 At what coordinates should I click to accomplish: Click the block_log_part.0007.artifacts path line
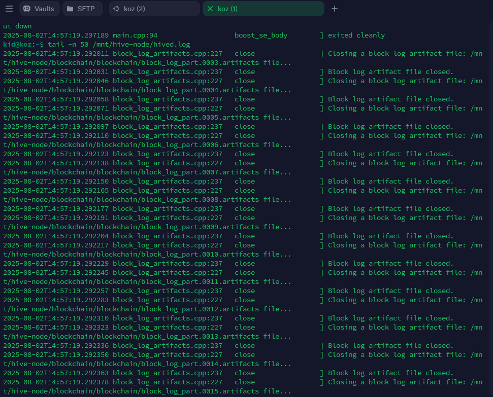tap(147, 172)
